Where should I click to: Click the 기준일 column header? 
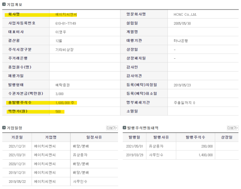(x=17, y=137)
